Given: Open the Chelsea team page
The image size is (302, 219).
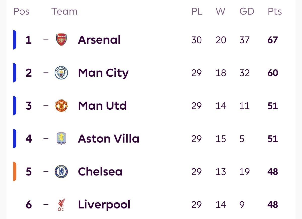Looking at the screenshot, I should click(x=100, y=172).
